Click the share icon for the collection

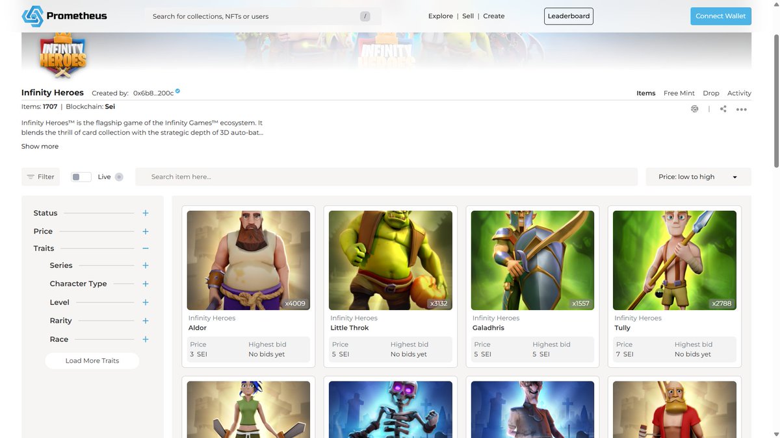pos(723,109)
